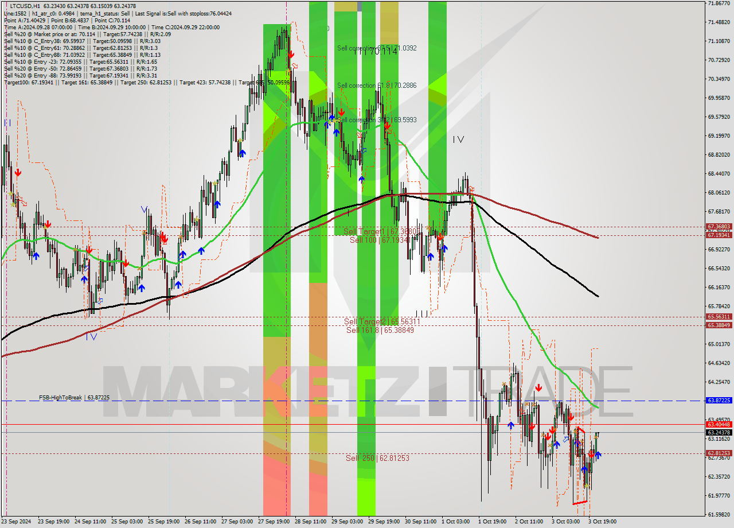Click the 26 Sep 11:00 time label
This screenshot has width=734, height=528.
tap(201, 522)
